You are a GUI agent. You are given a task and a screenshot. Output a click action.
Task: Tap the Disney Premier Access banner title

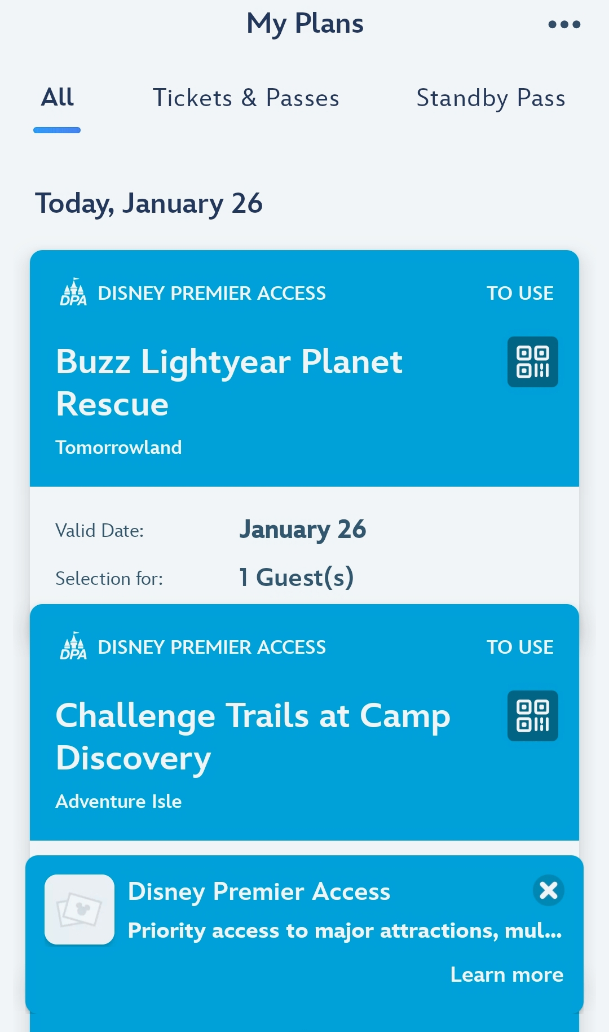click(x=259, y=892)
